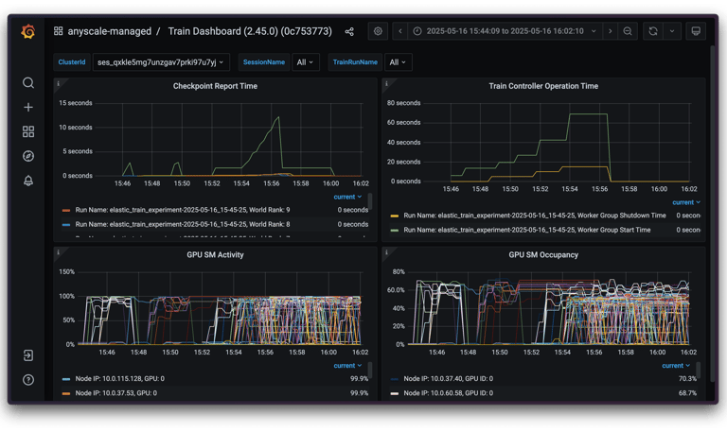Screen dimensions: 727x432
Task: Shift time range backward with left arrow
Action: point(400,31)
